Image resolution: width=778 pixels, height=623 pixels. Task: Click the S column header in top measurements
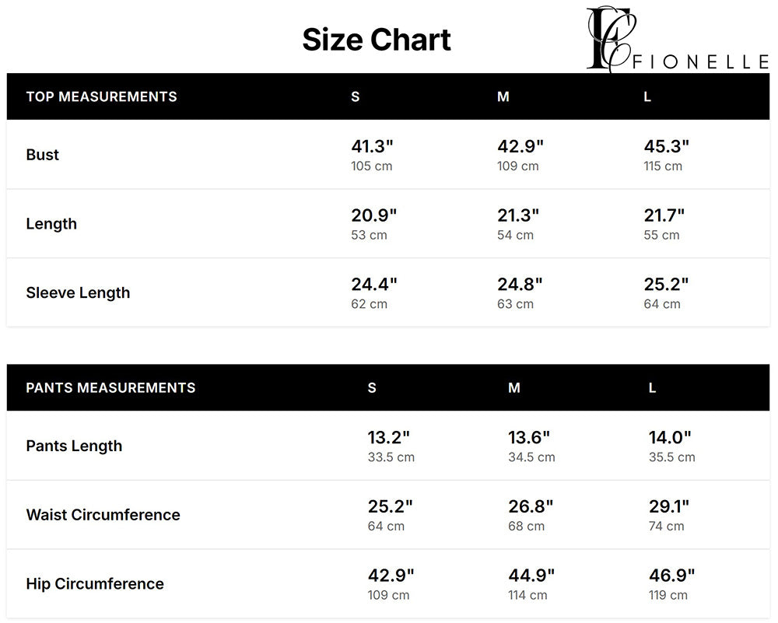pos(356,96)
